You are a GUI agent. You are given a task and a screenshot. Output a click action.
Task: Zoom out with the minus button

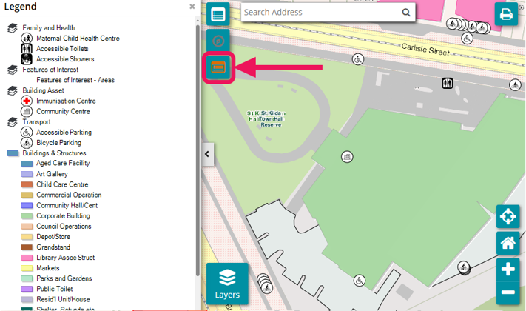point(508,292)
